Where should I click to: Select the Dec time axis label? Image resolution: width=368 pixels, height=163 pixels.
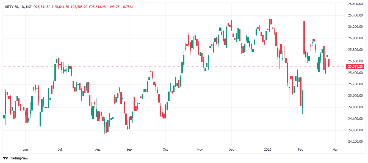[231, 150]
